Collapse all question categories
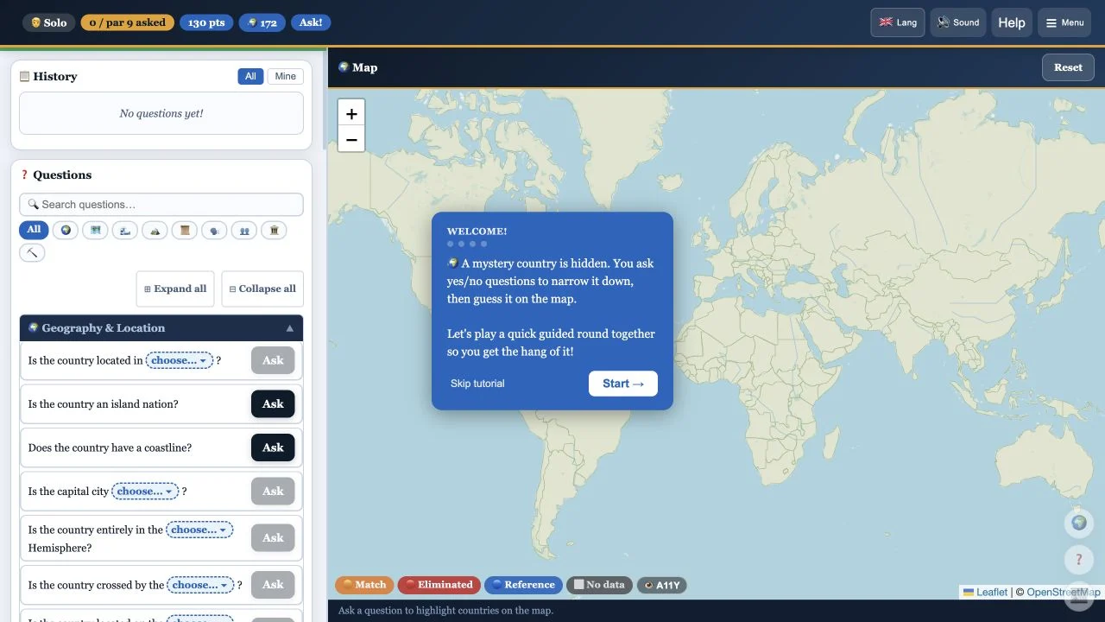Viewport: 1105px width, 622px height. [x=262, y=289]
